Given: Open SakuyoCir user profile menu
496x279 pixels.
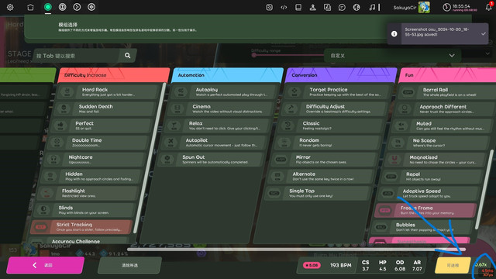Looking at the screenshot, I should 412,7.
